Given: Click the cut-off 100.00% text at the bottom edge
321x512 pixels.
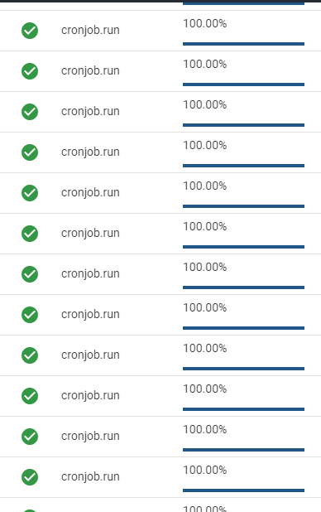Looking at the screenshot, I should (x=205, y=509).
